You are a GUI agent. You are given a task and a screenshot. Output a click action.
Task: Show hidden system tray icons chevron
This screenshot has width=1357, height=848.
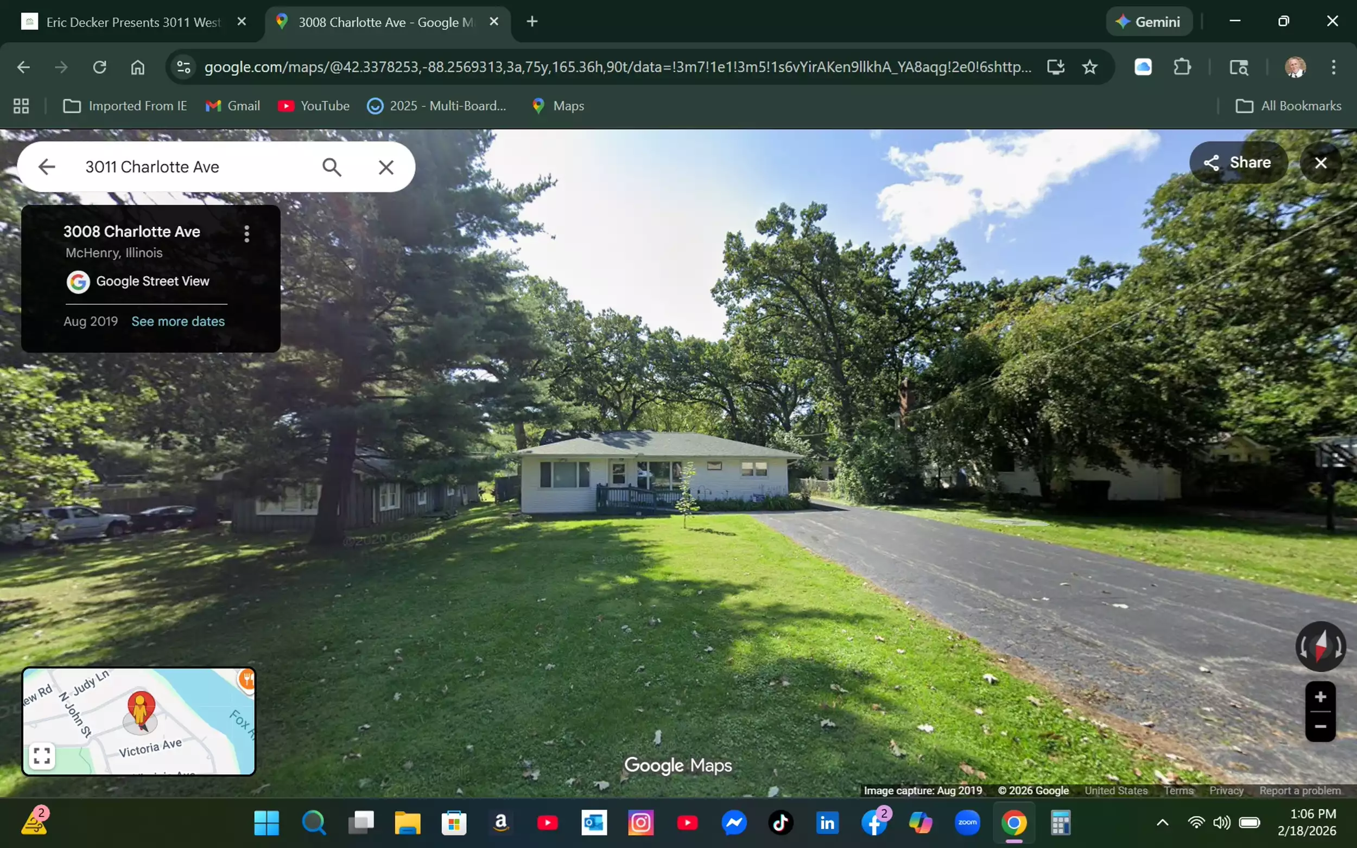pyautogui.click(x=1162, y=823)
